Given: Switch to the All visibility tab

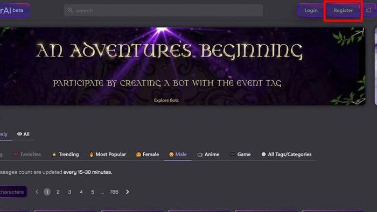Looking at the screenshot, I should click(x=23, y=134).
